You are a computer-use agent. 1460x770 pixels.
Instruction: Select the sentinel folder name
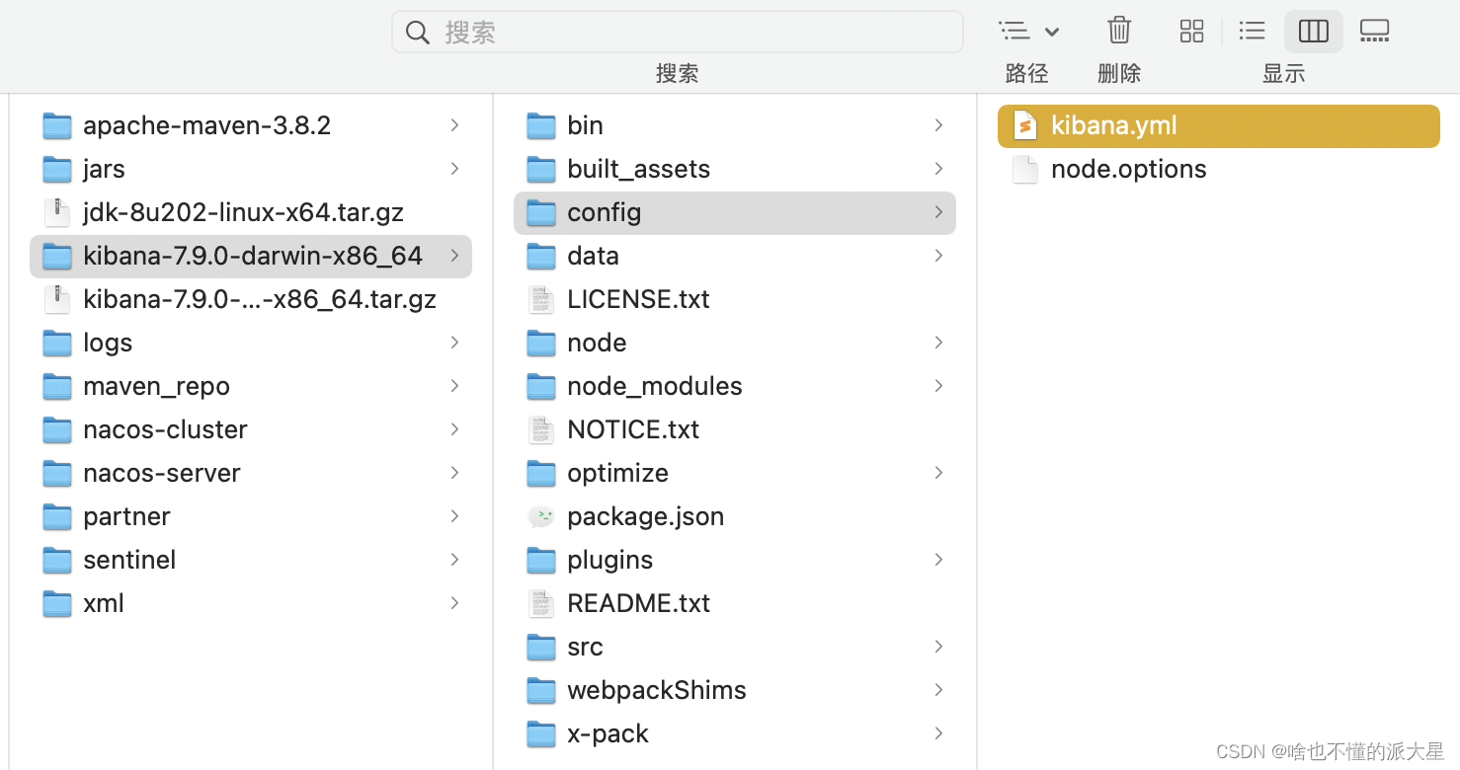click(x=129, y=560)
